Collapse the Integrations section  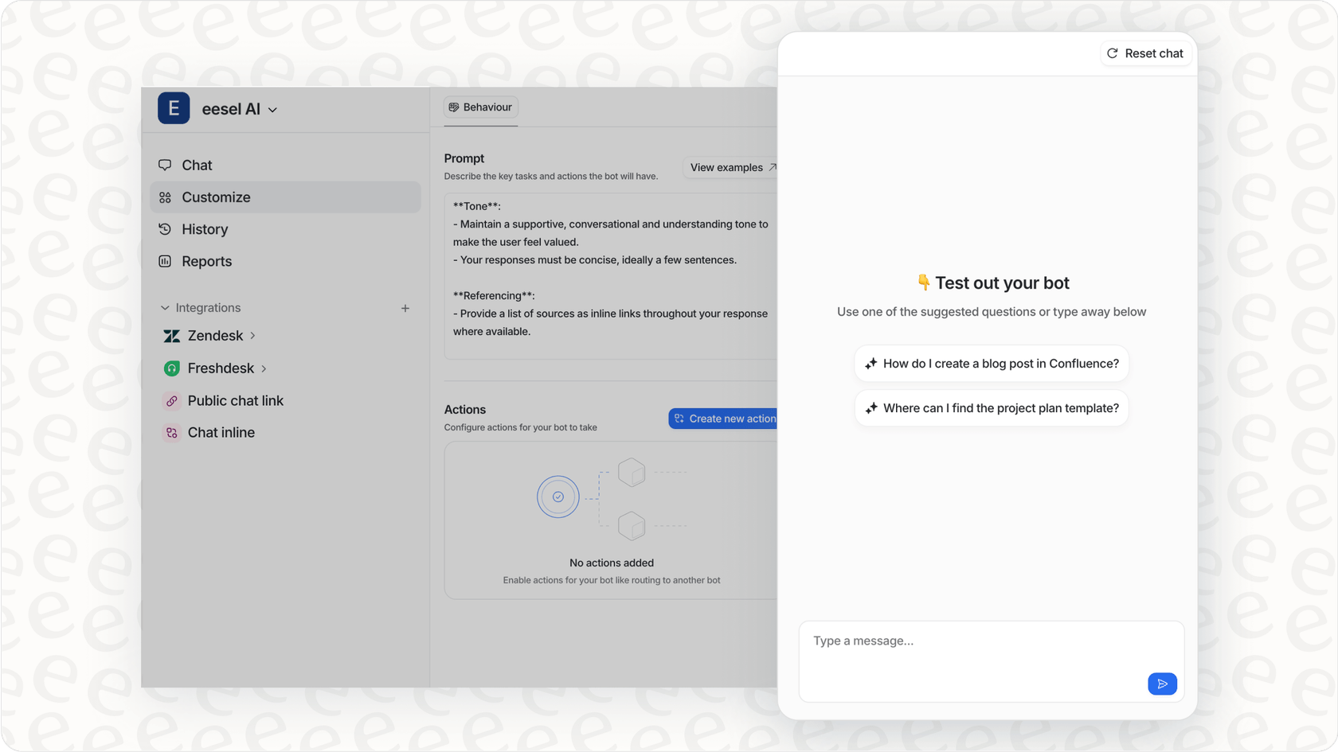(164, 307)
